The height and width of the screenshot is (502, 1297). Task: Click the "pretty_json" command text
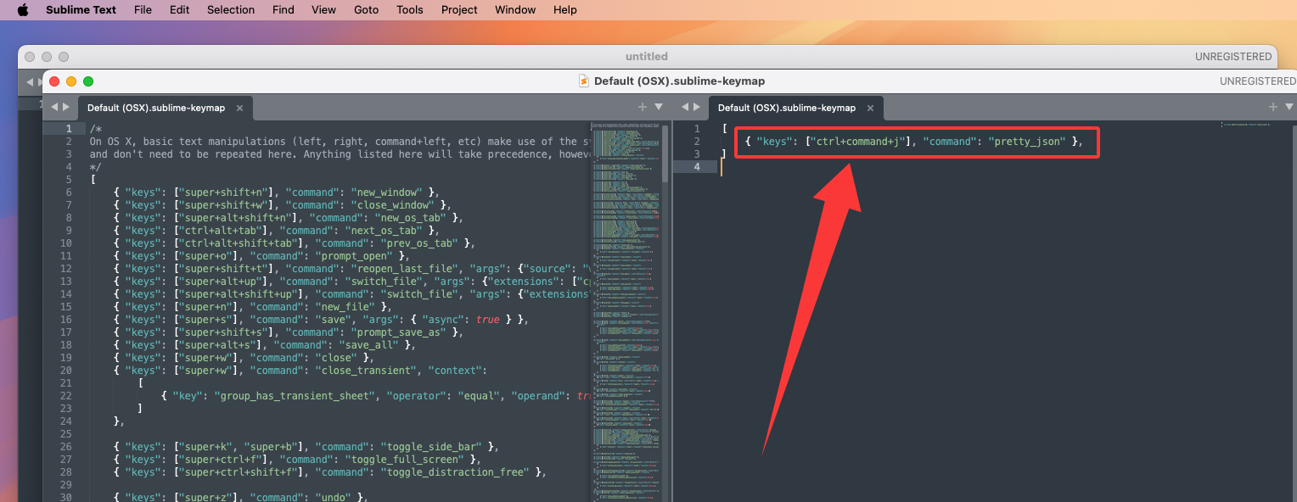pos(1026,142)
